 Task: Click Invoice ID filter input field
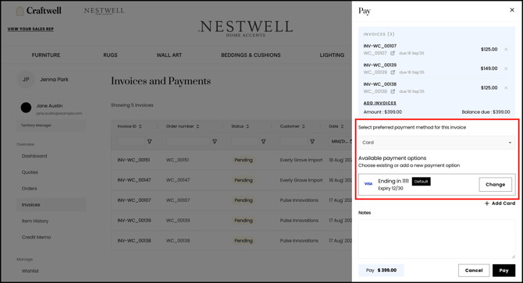pyautogui.click(x=131, y=142)
